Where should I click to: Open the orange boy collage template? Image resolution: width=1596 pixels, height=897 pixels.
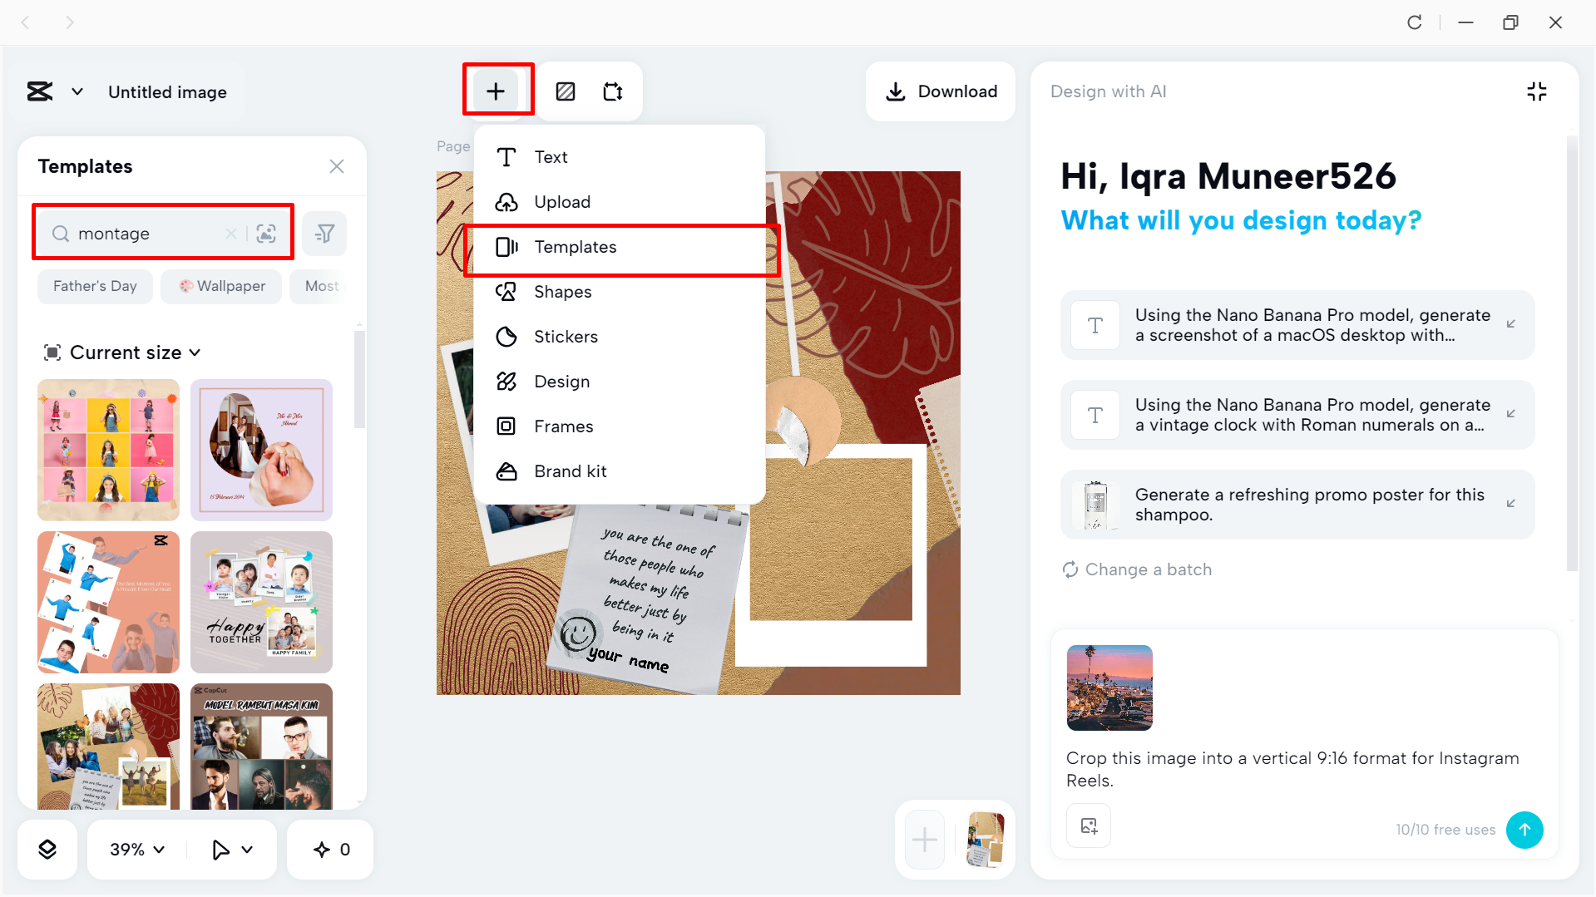pos(108,602)
